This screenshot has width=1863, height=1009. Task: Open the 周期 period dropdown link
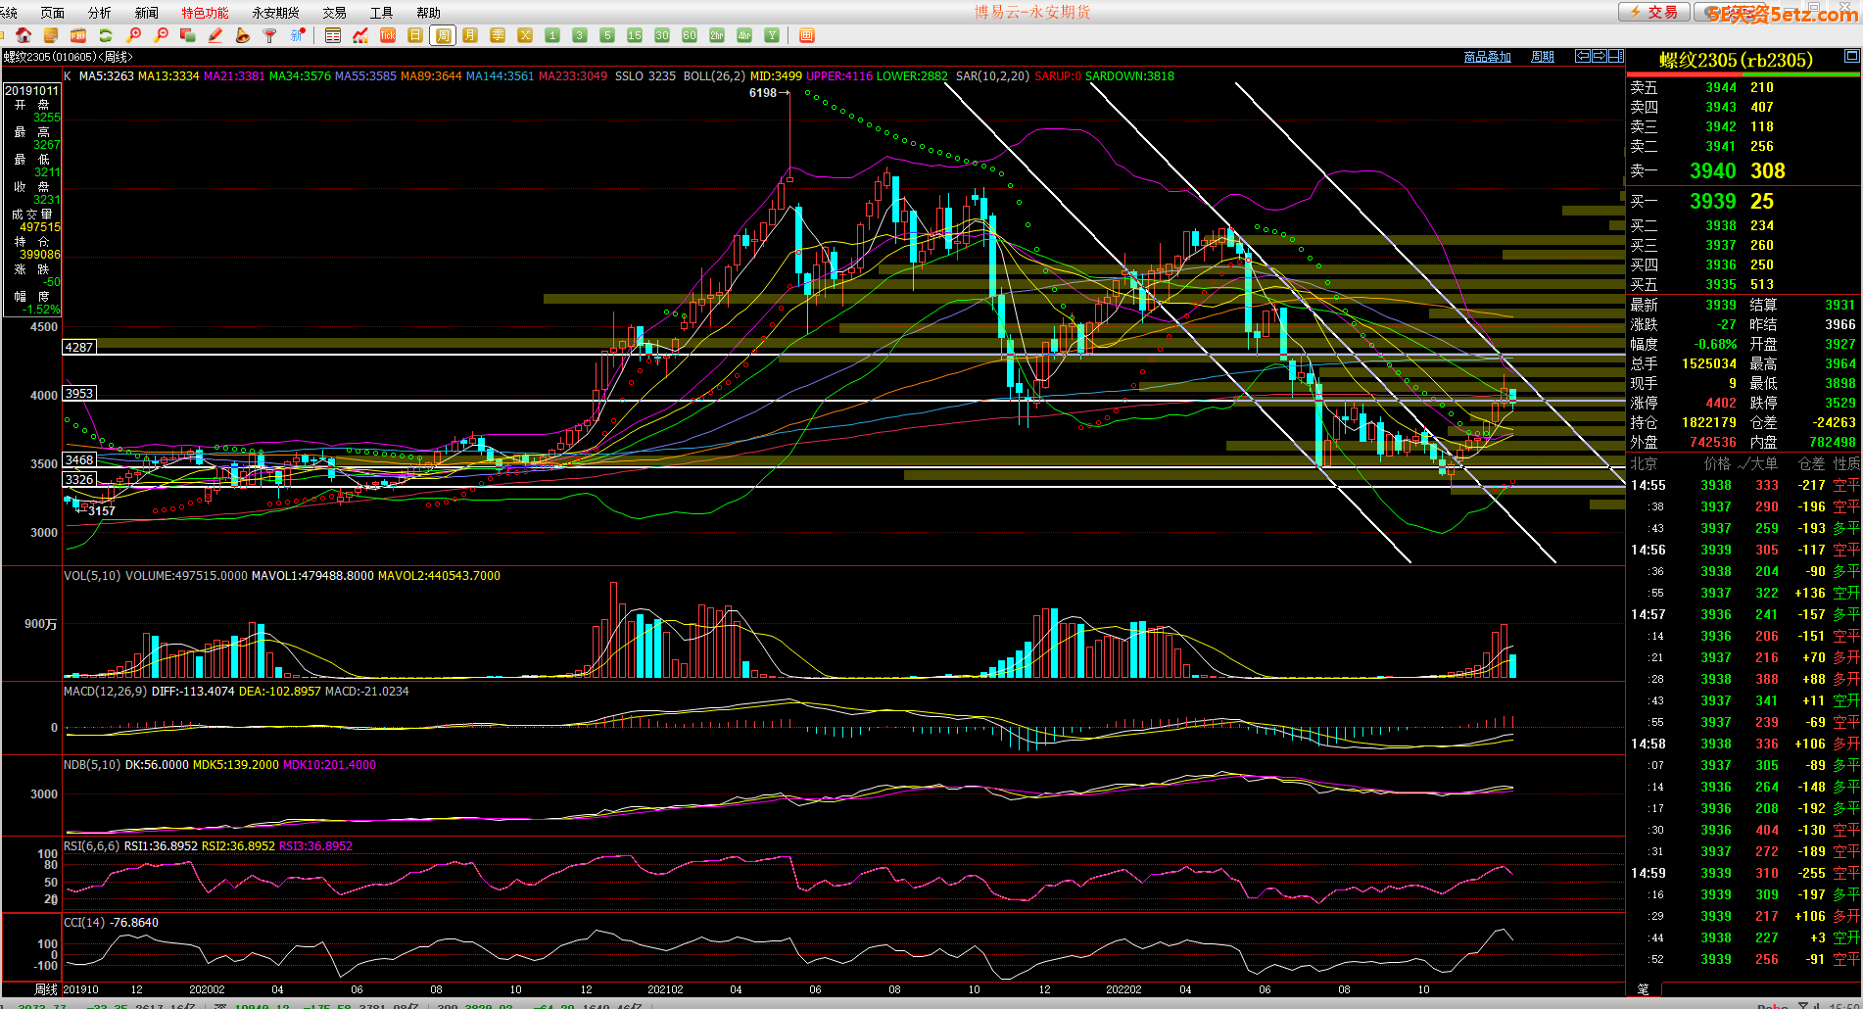(1543, 57)
